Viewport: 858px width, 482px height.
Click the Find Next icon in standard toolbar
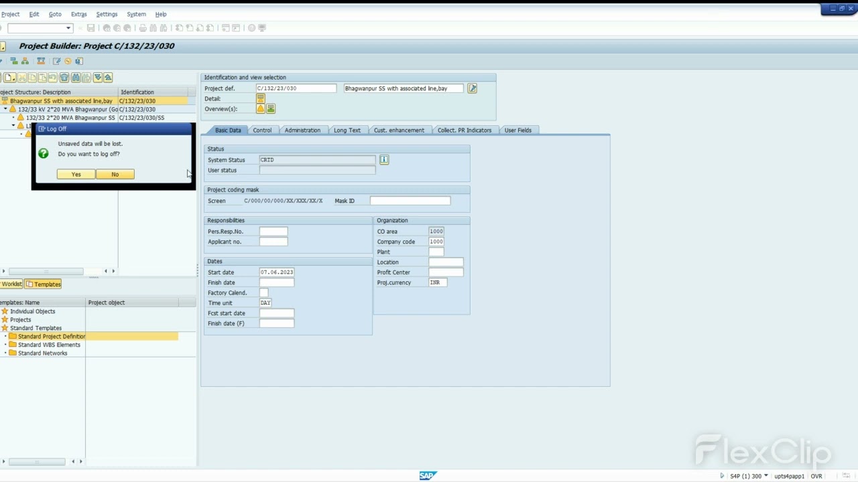(x=164, y=28)
